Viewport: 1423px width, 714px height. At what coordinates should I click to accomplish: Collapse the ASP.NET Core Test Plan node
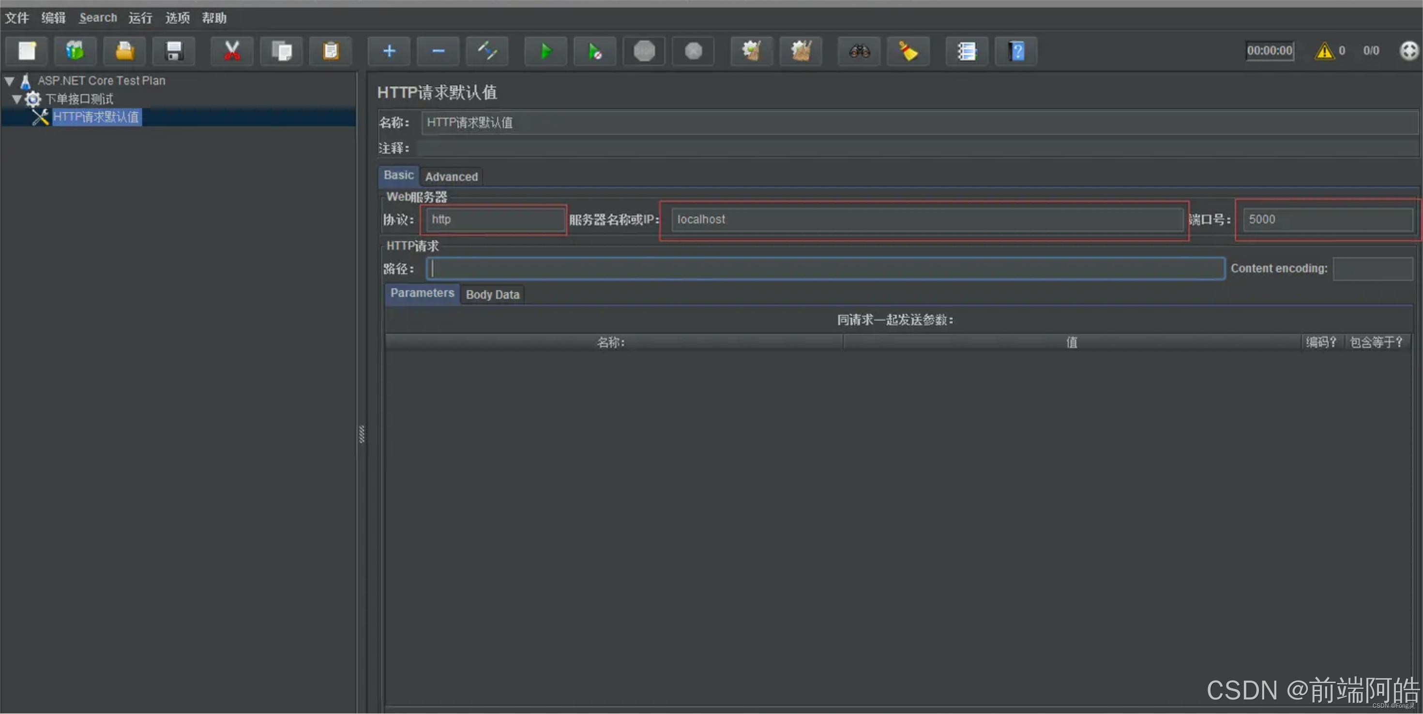click(x=9, y=81)
